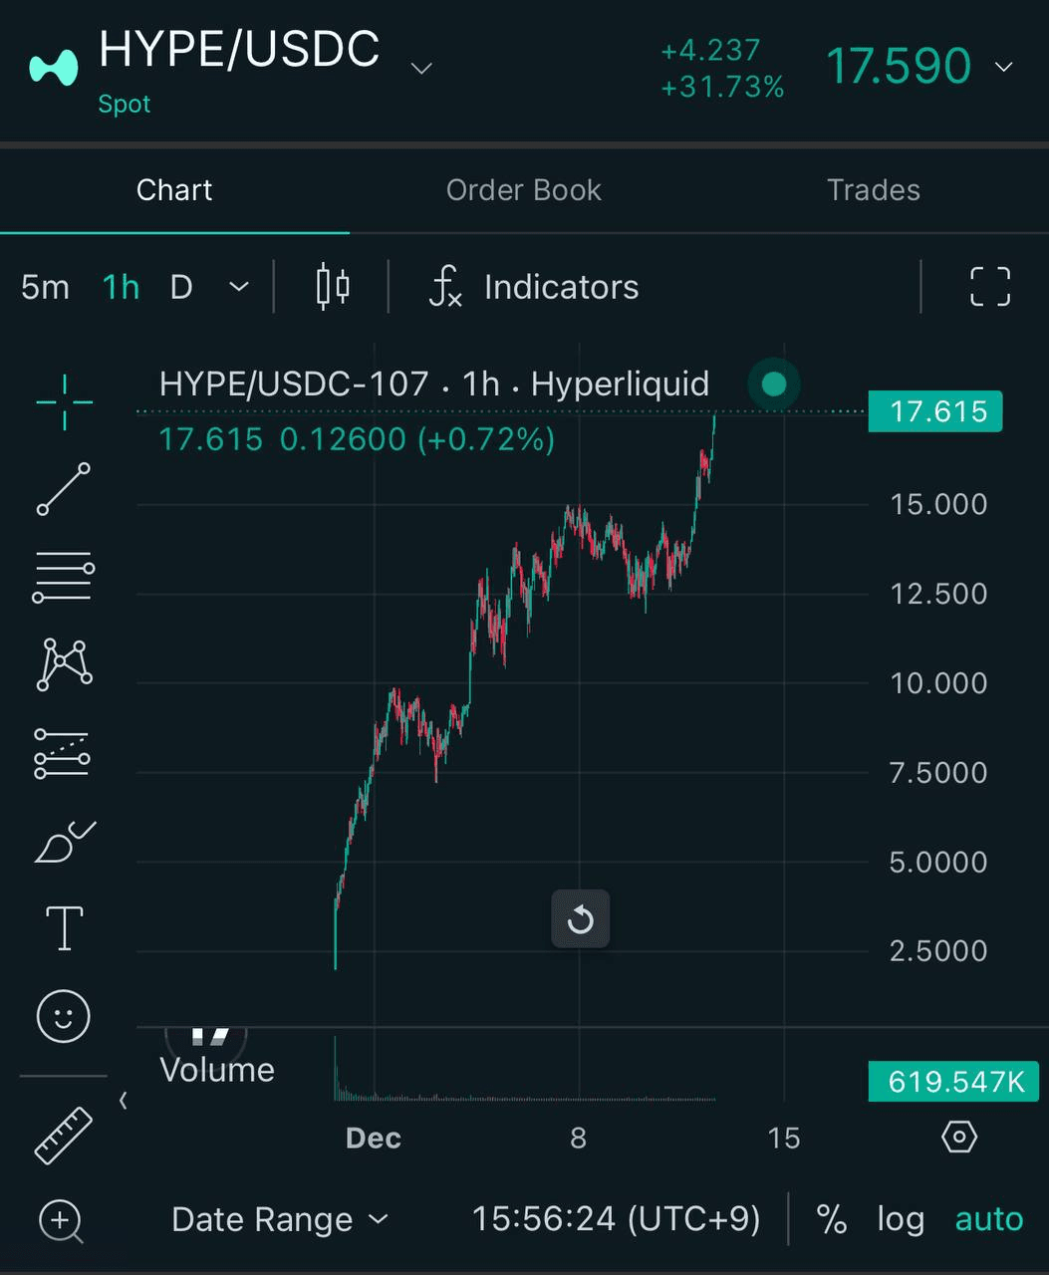Open the Fibonacci retracement tool
The width and height of the screenshot is (1049, 1275).
pyautogui.click(x=64, y=577)
